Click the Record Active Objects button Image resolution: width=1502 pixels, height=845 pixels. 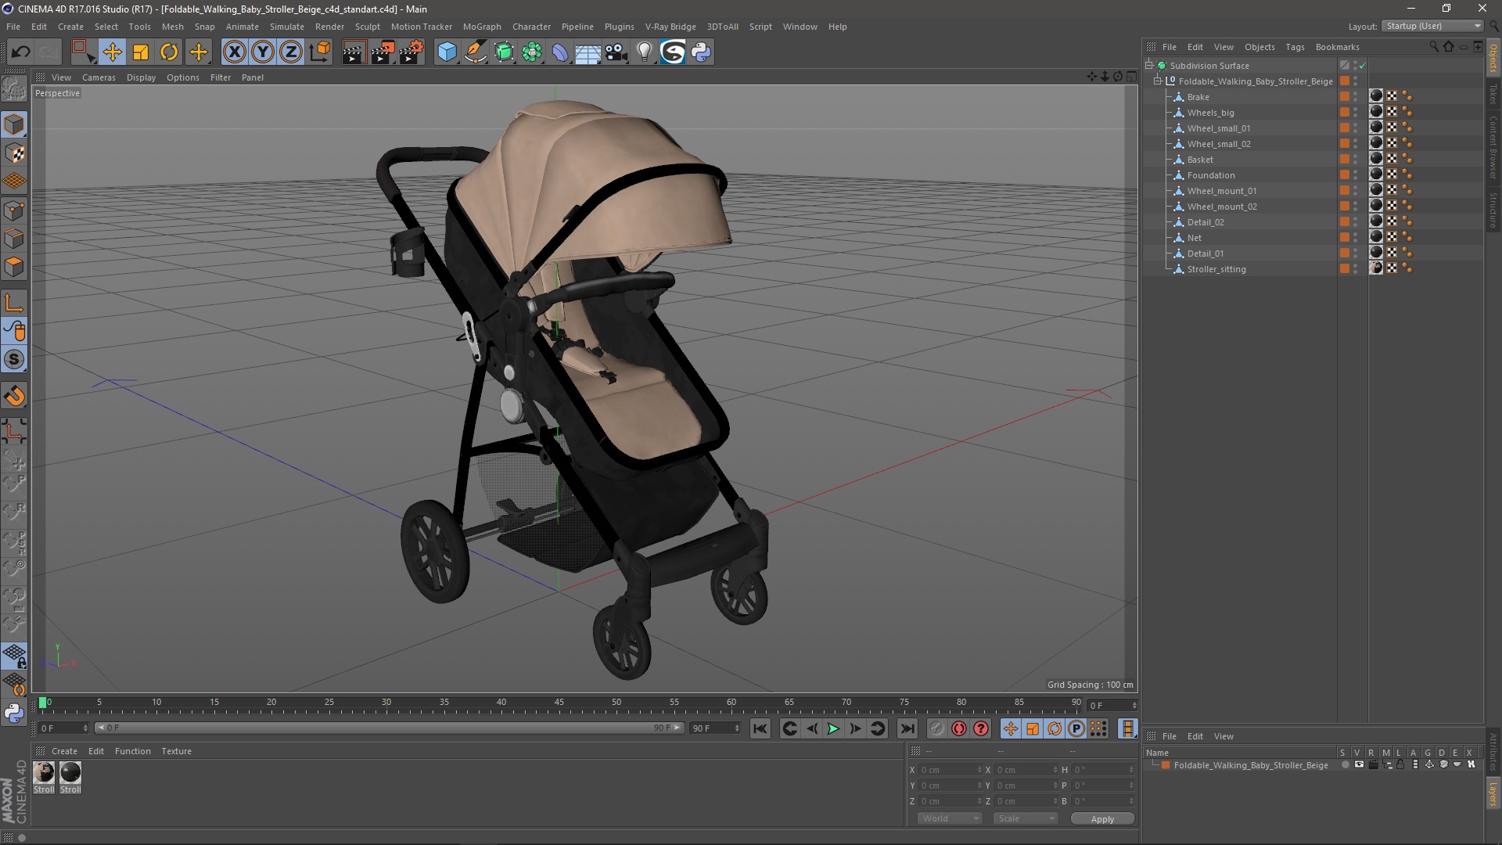936,728
